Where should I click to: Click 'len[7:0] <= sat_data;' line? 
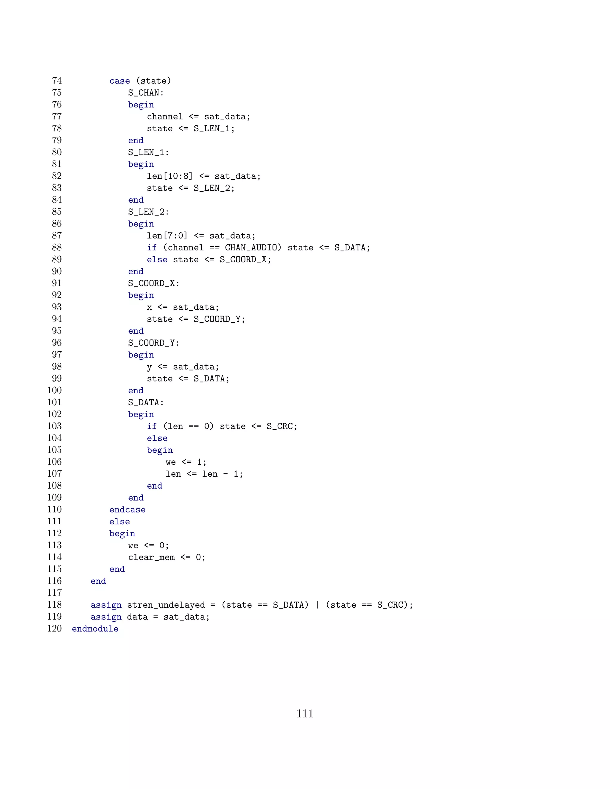[201, 236]
